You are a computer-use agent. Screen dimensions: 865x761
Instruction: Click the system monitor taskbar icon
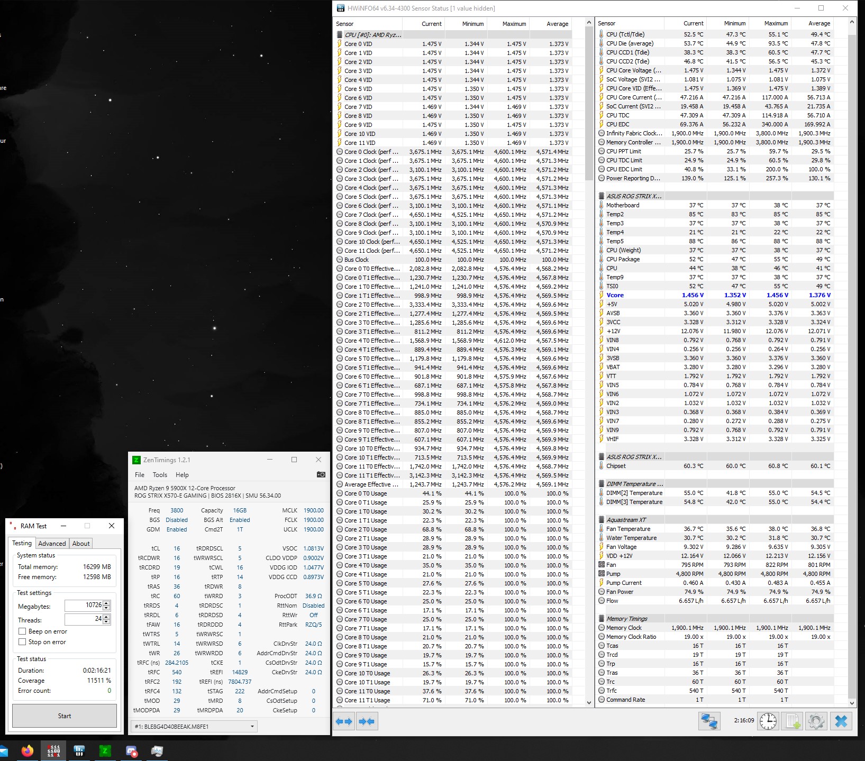coord(157,750)
